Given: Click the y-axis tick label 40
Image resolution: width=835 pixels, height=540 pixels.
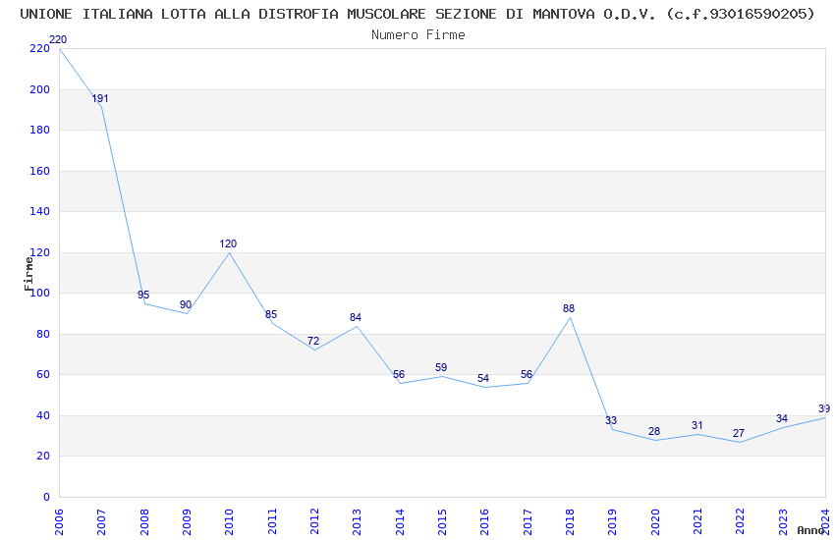Looking at the screenshot, I should tap(43, 415).
